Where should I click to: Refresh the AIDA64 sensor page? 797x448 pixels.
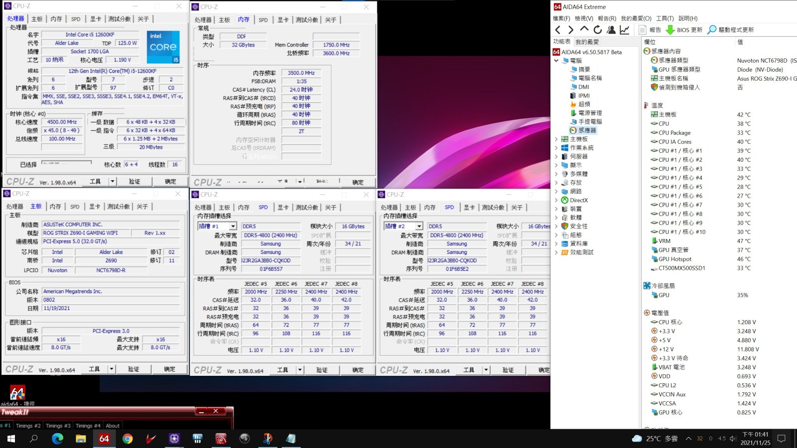click(598, 30)
